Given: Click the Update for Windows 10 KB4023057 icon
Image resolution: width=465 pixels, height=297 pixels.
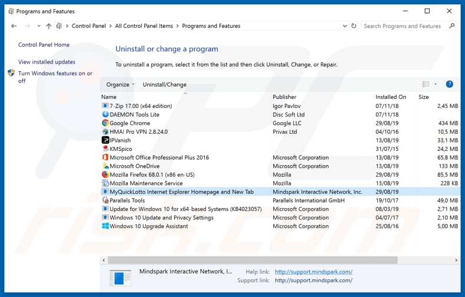Looking at the screenshot, I should (105, 209).
